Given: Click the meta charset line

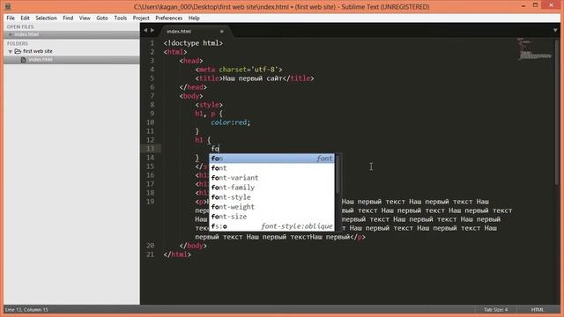Looking at the screenshot, I should click(x=239, y=70).
